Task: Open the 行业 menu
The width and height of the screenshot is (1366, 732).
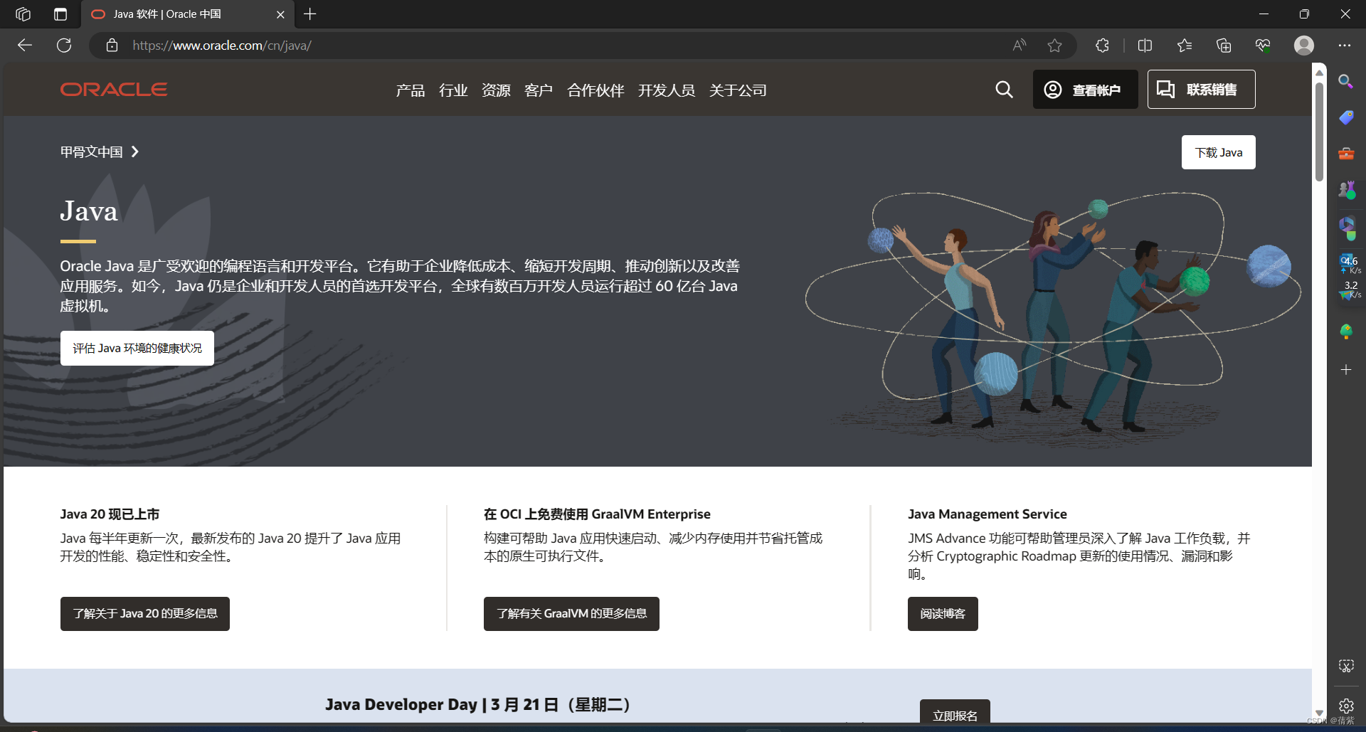Action: pos(453,90)
